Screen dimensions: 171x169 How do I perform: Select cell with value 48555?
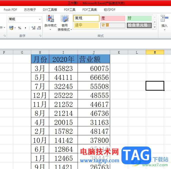94,95
